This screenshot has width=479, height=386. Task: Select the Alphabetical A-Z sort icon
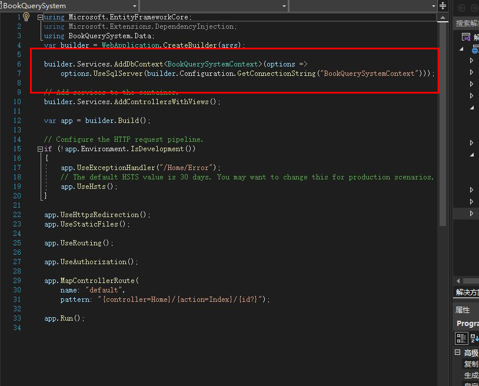[474, 338]
